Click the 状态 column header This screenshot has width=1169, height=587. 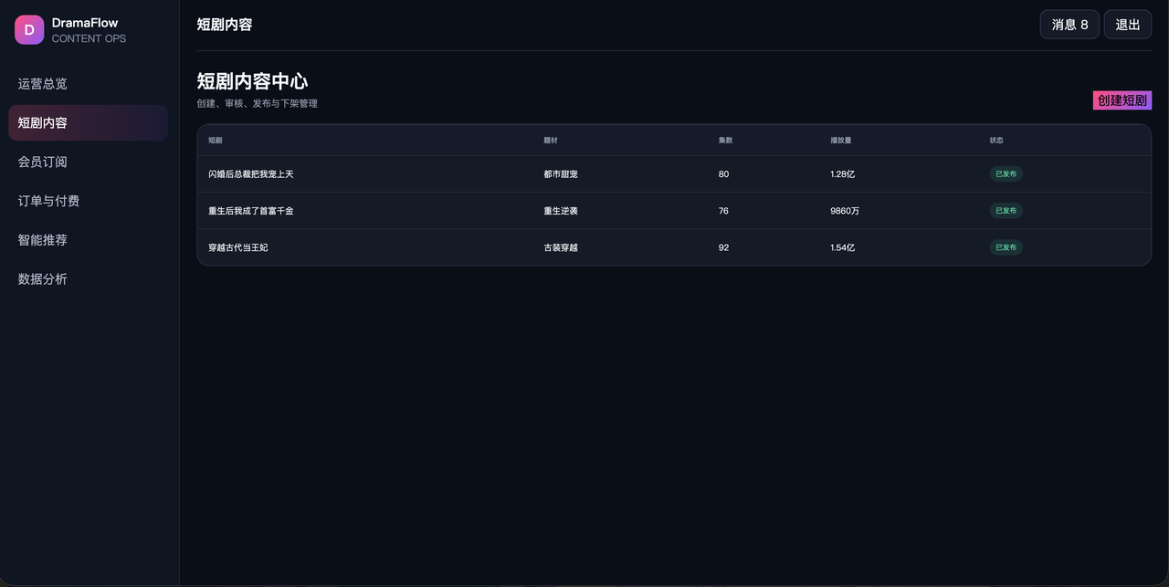pos(996,141)
